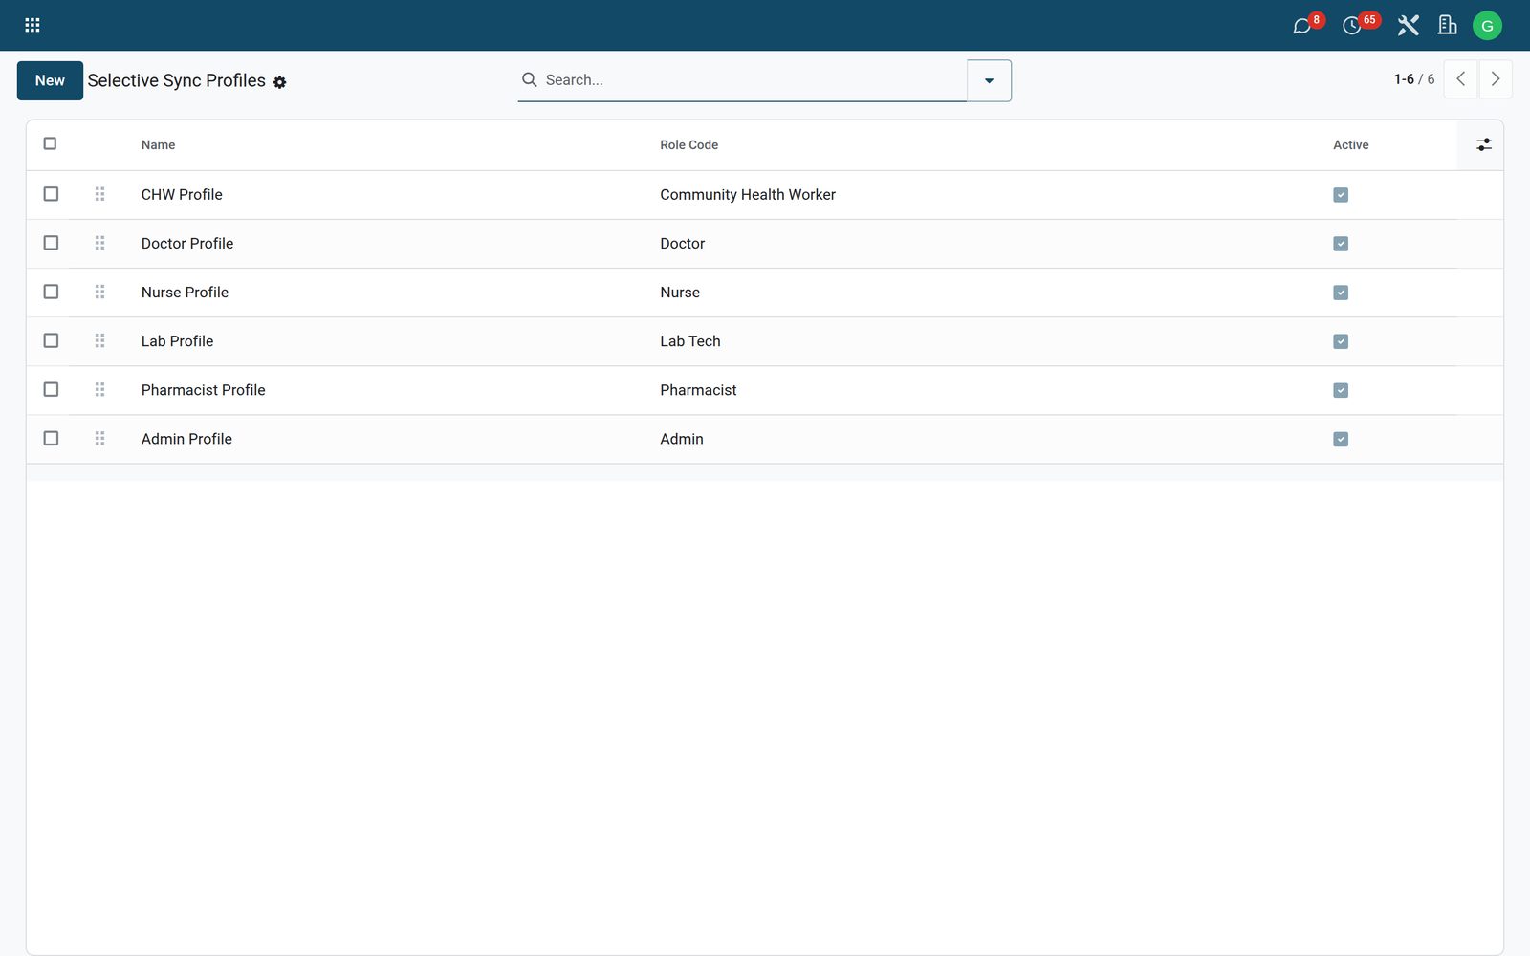This screenshot has width=1530, height=956.
Task: Click the Community Health Worker cell
Action: pyautogui.click(x=748, y=195)
